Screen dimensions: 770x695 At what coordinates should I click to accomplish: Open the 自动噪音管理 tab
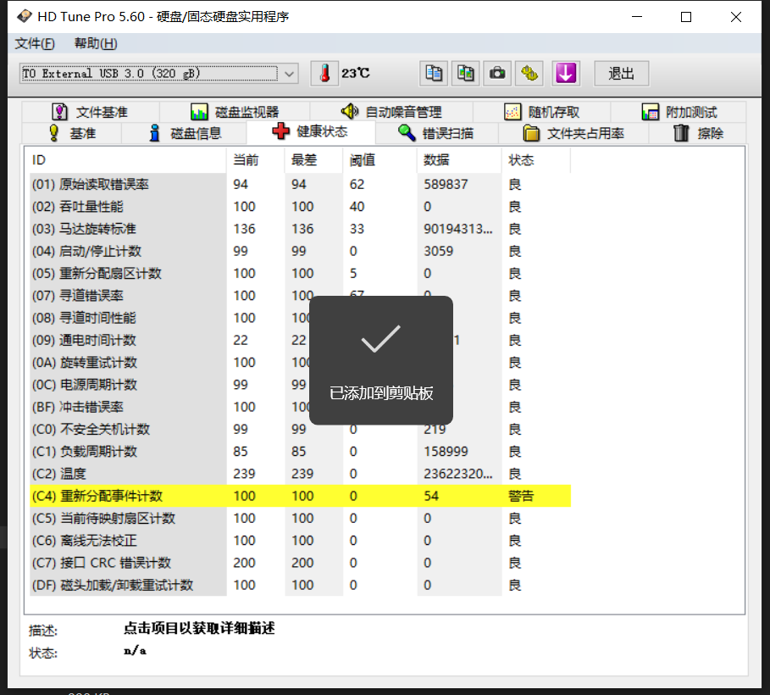pyautogui.click(x=391, y=112)
